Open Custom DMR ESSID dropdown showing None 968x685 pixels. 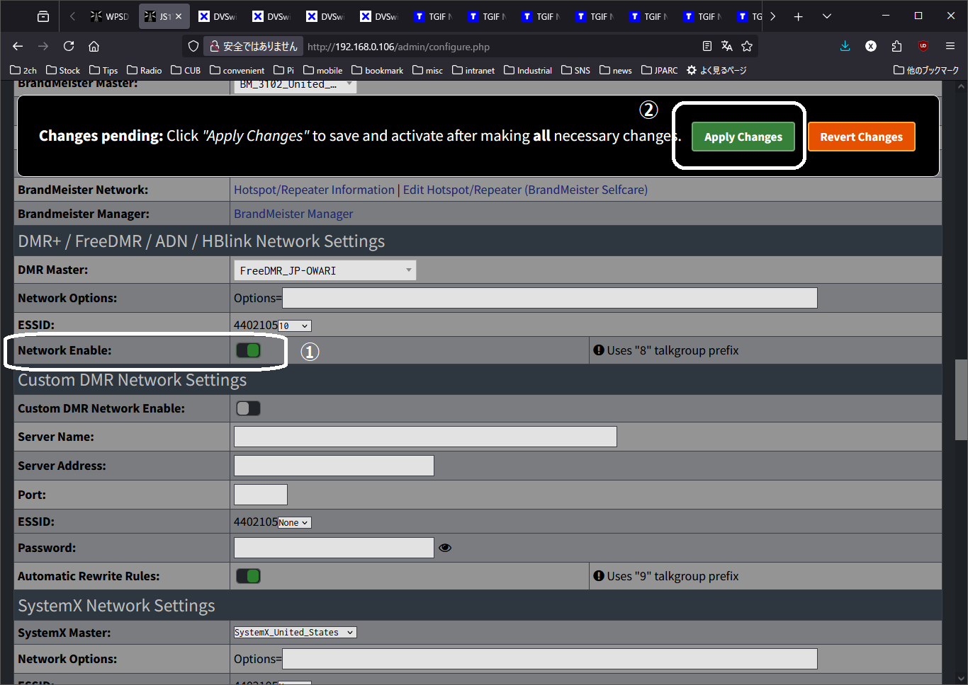coord(294,522)
